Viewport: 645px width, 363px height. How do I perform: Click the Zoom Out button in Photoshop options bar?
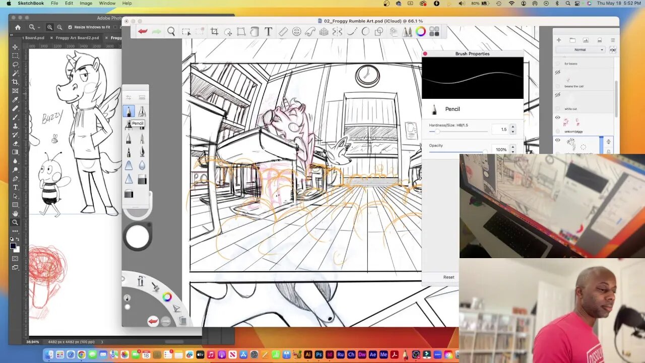tap(59, 27)
